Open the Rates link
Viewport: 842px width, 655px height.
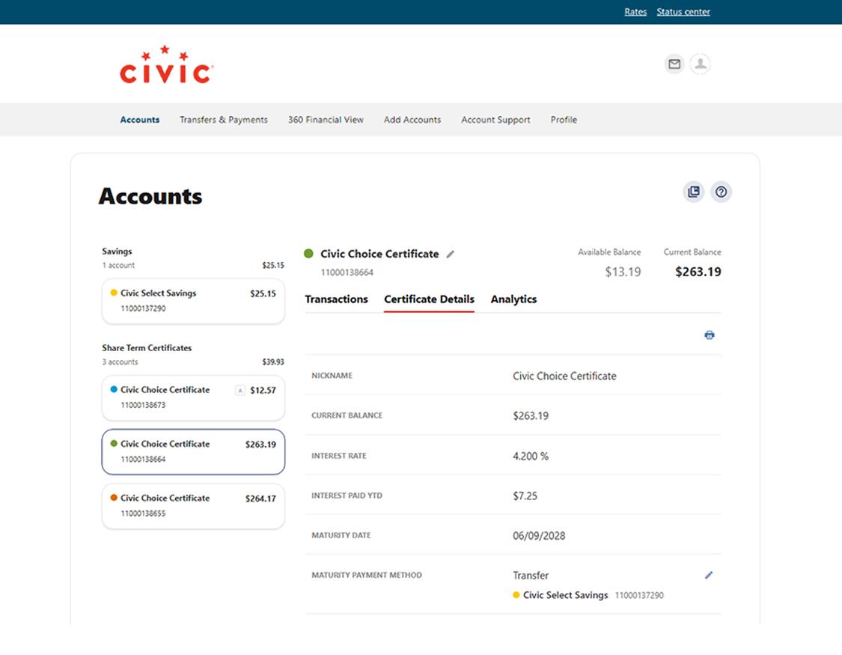(x=635, y=11)
